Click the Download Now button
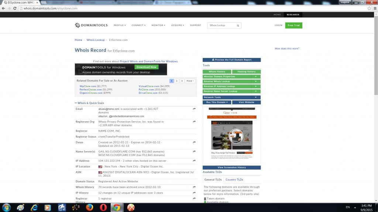Viewport: 378px width, 212px height. coord(146,67)
